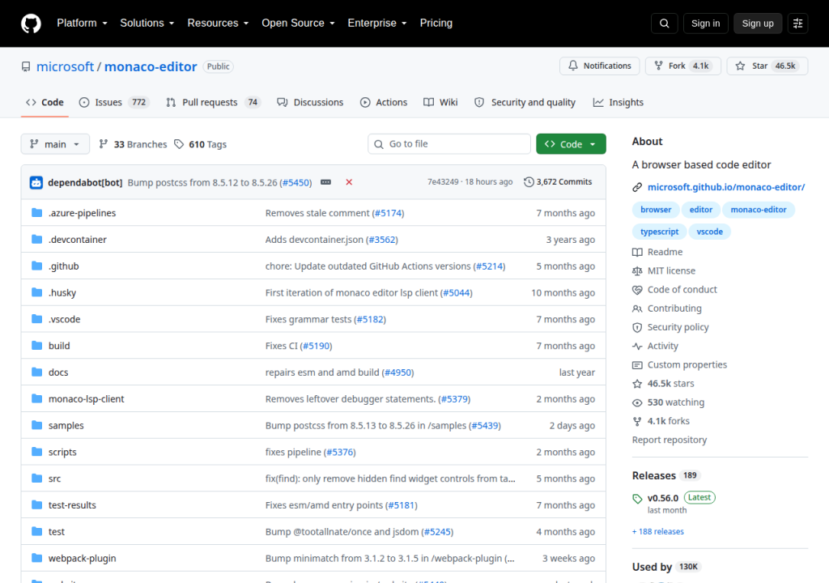Click the .husky folder icon

[x=36, y=292]
